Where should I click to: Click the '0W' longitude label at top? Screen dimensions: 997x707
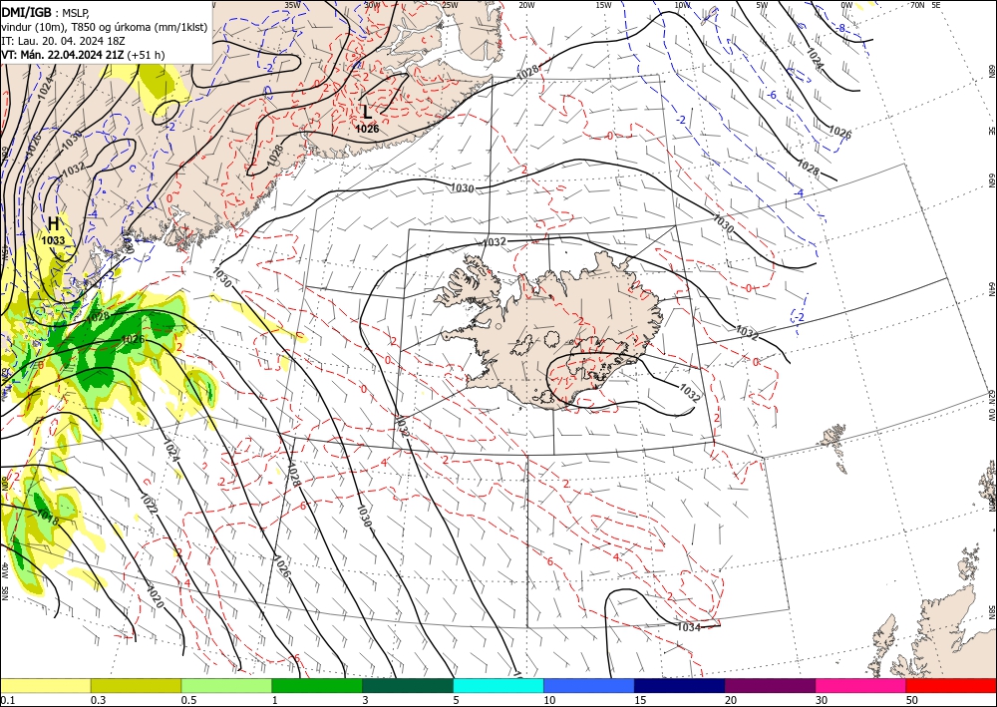click(x=846, y=5)
